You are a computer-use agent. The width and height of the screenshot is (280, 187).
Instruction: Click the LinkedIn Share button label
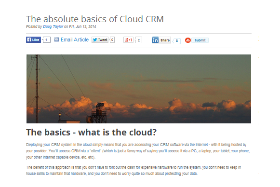[x=165, y=40]
